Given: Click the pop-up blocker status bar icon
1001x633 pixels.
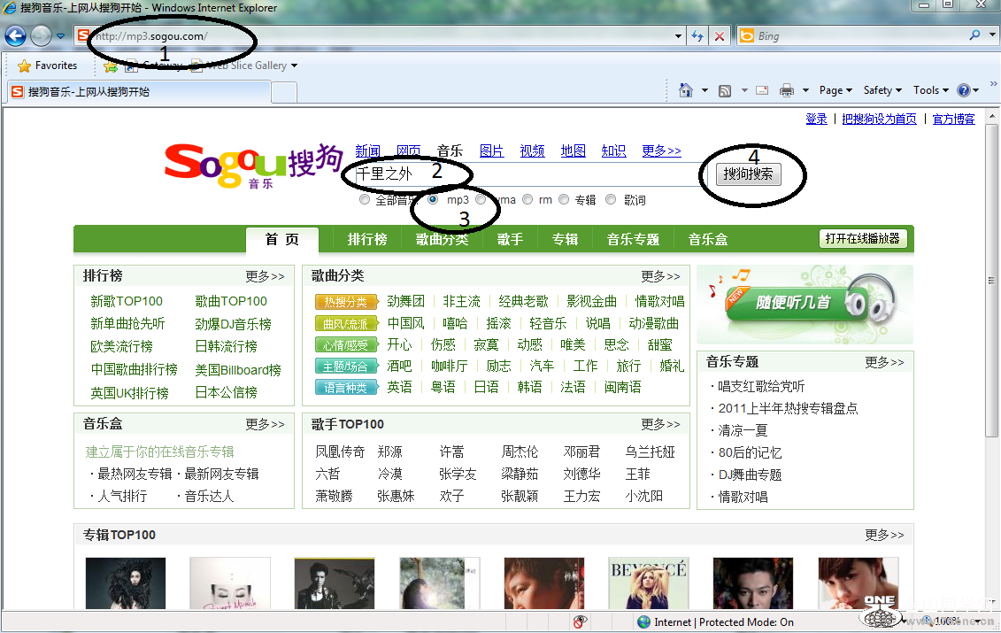Looking at the screenshot, I should coord(580,621).
